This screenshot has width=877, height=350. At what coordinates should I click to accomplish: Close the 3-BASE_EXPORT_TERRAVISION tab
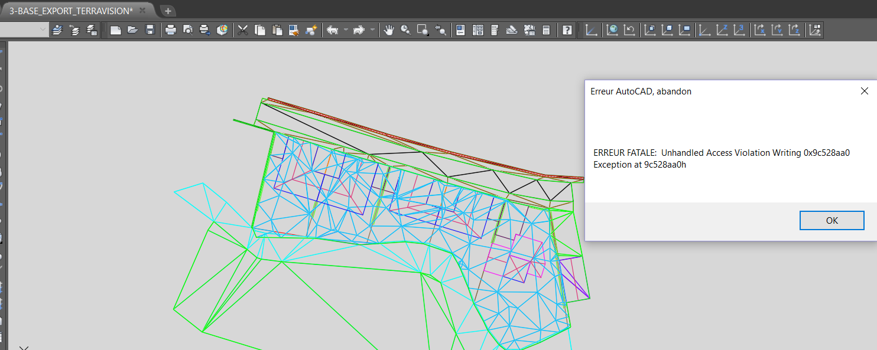(142, 11)
